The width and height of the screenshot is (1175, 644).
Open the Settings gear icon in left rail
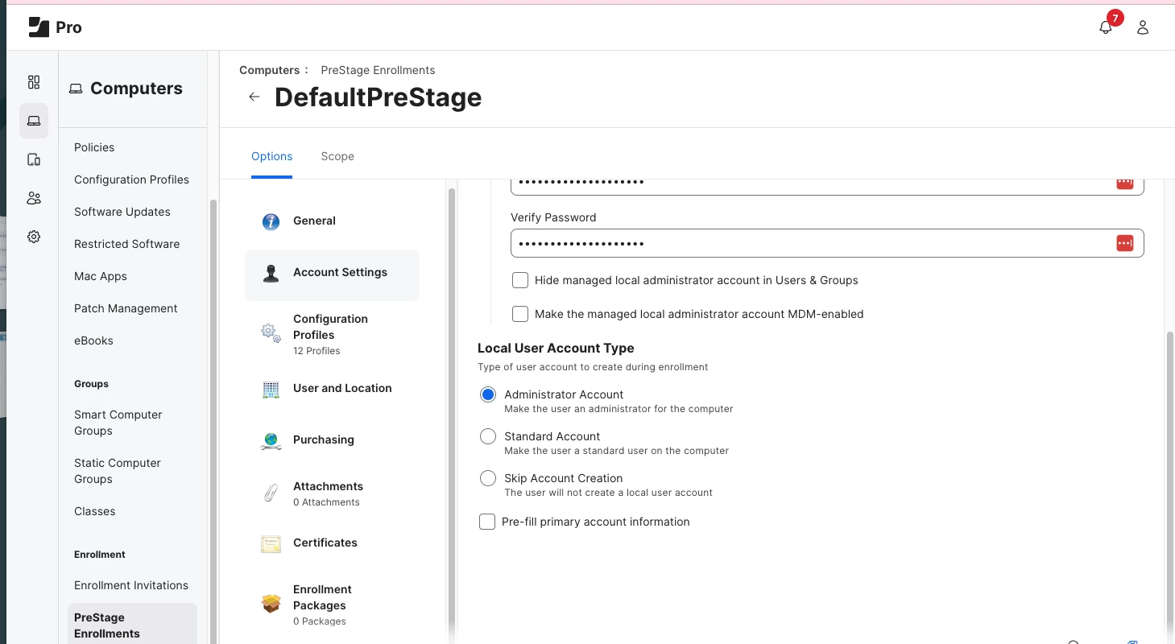34,237
